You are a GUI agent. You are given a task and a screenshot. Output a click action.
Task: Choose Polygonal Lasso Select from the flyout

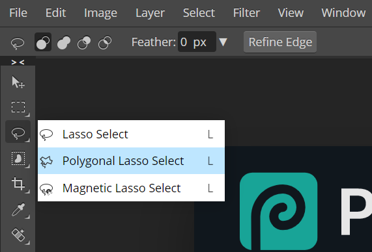click(x=131, y=161)
